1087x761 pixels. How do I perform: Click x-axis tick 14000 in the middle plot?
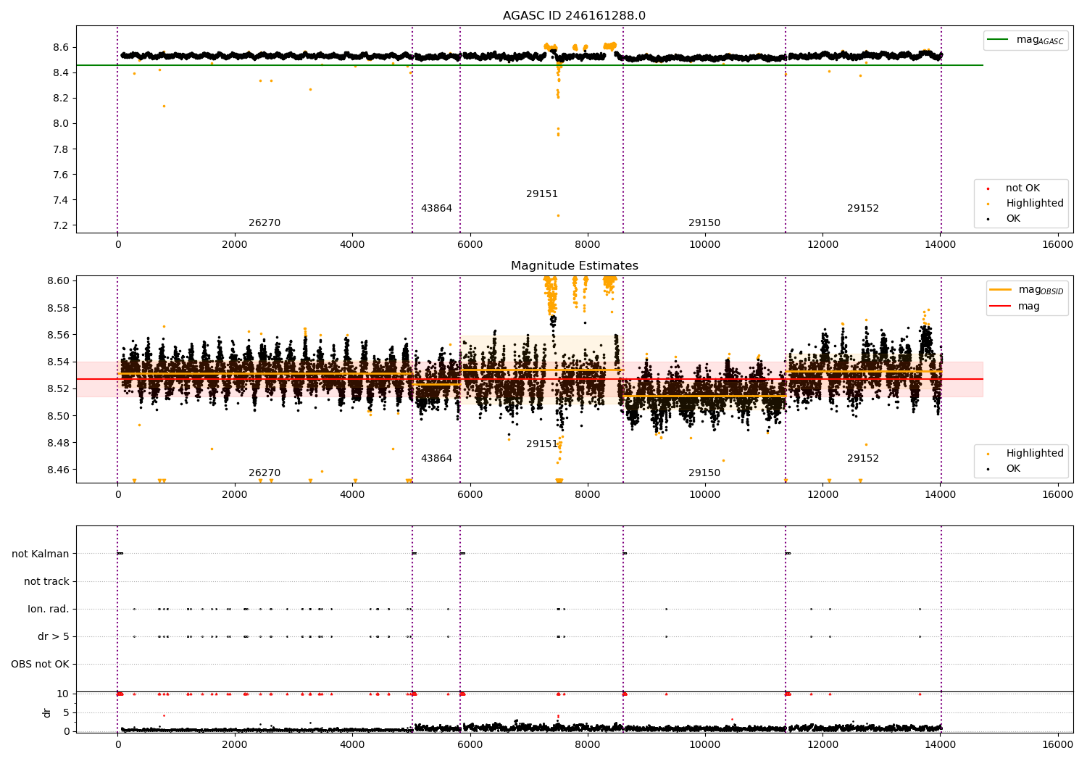tap(940, 495)
